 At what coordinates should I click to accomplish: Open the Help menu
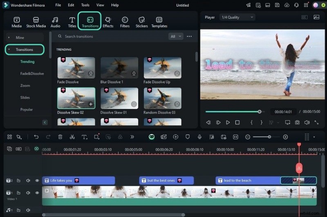click(115, 5)
